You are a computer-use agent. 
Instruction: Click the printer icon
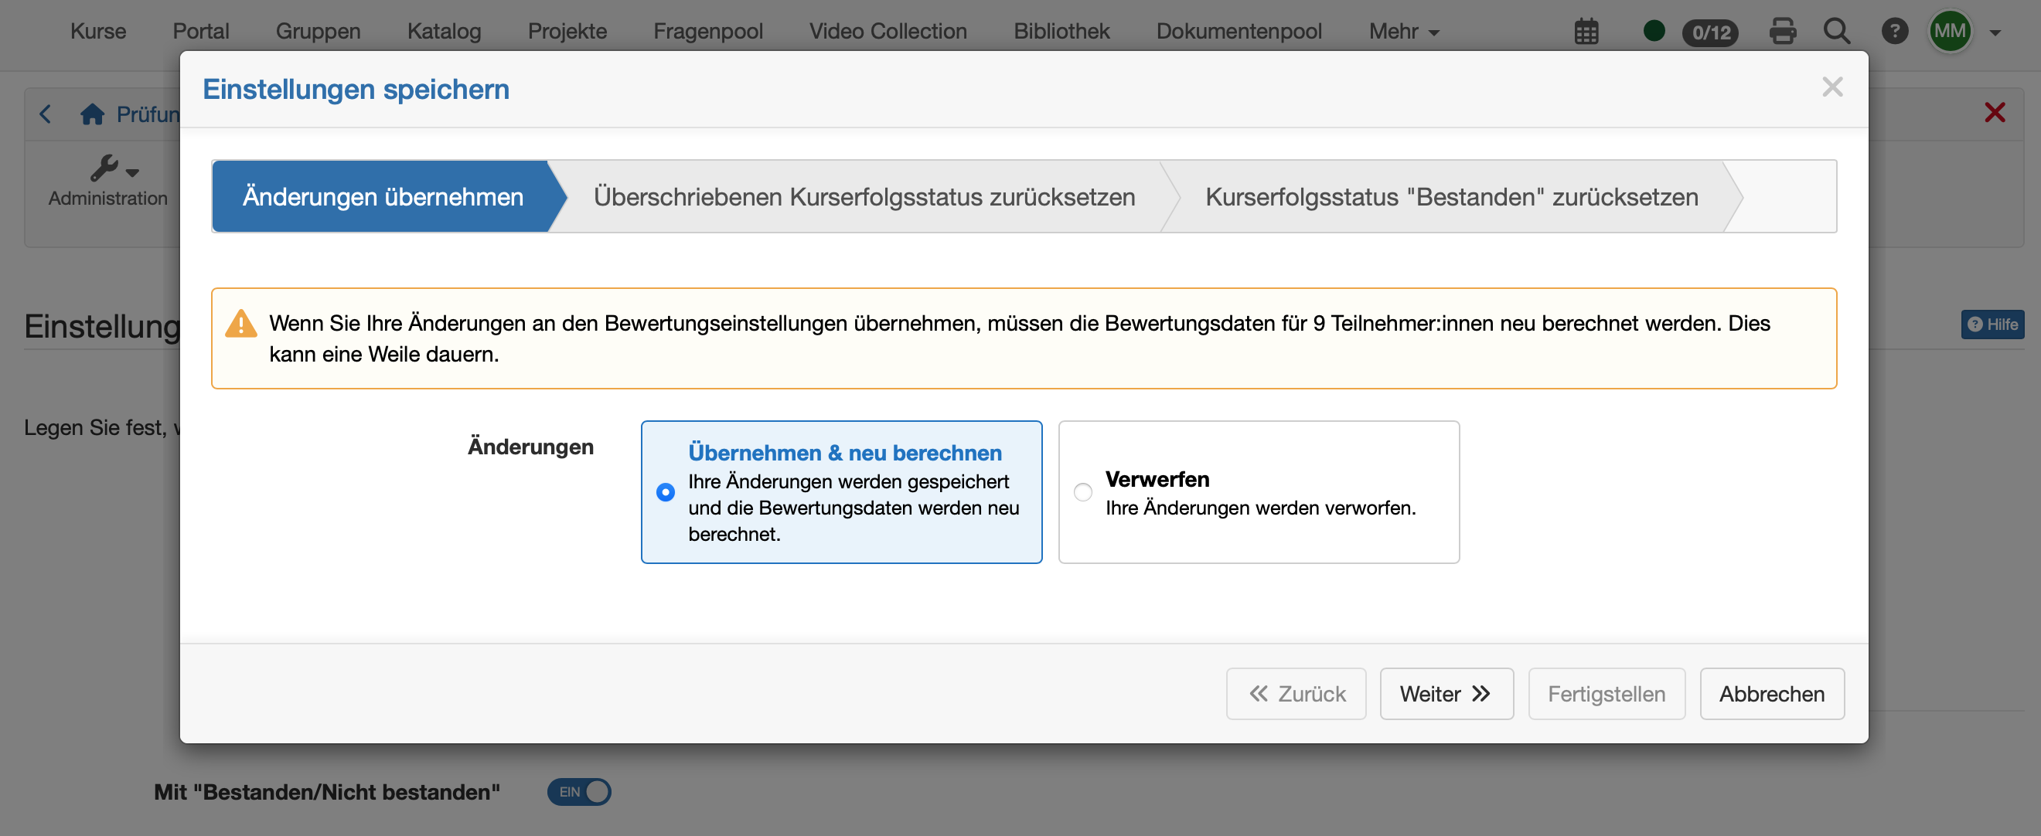pos(1782,32)
